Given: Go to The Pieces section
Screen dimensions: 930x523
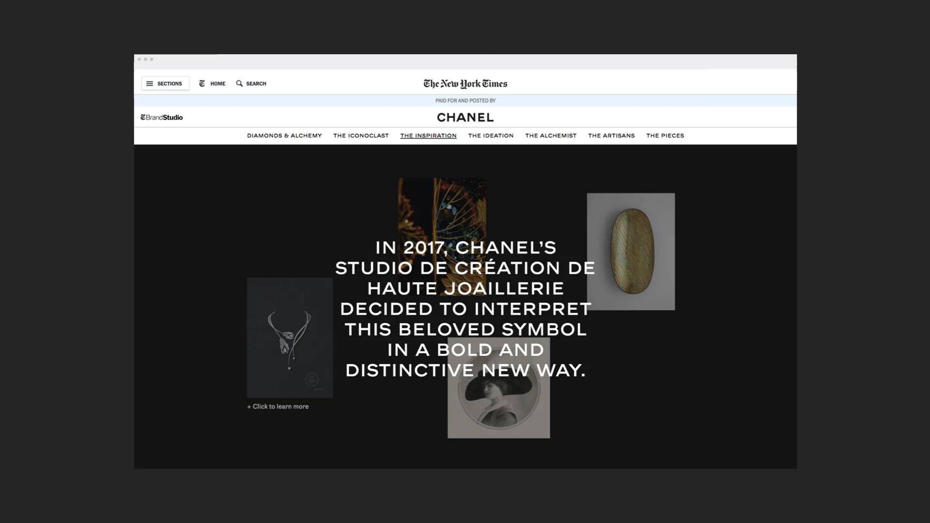Looking at the screenshot, I should click(x=665, y=136).
